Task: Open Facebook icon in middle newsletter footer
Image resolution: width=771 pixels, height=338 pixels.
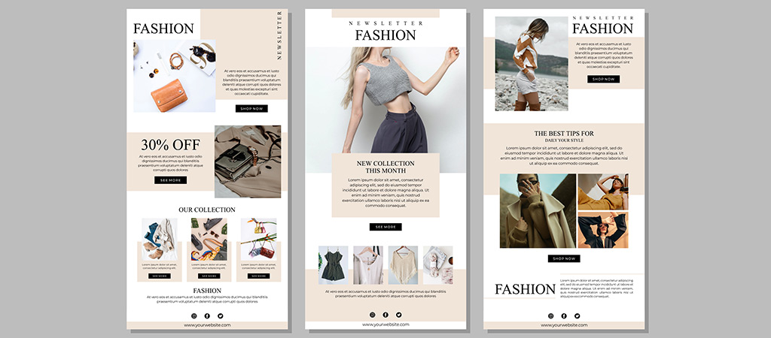Action: pos(385,315)
